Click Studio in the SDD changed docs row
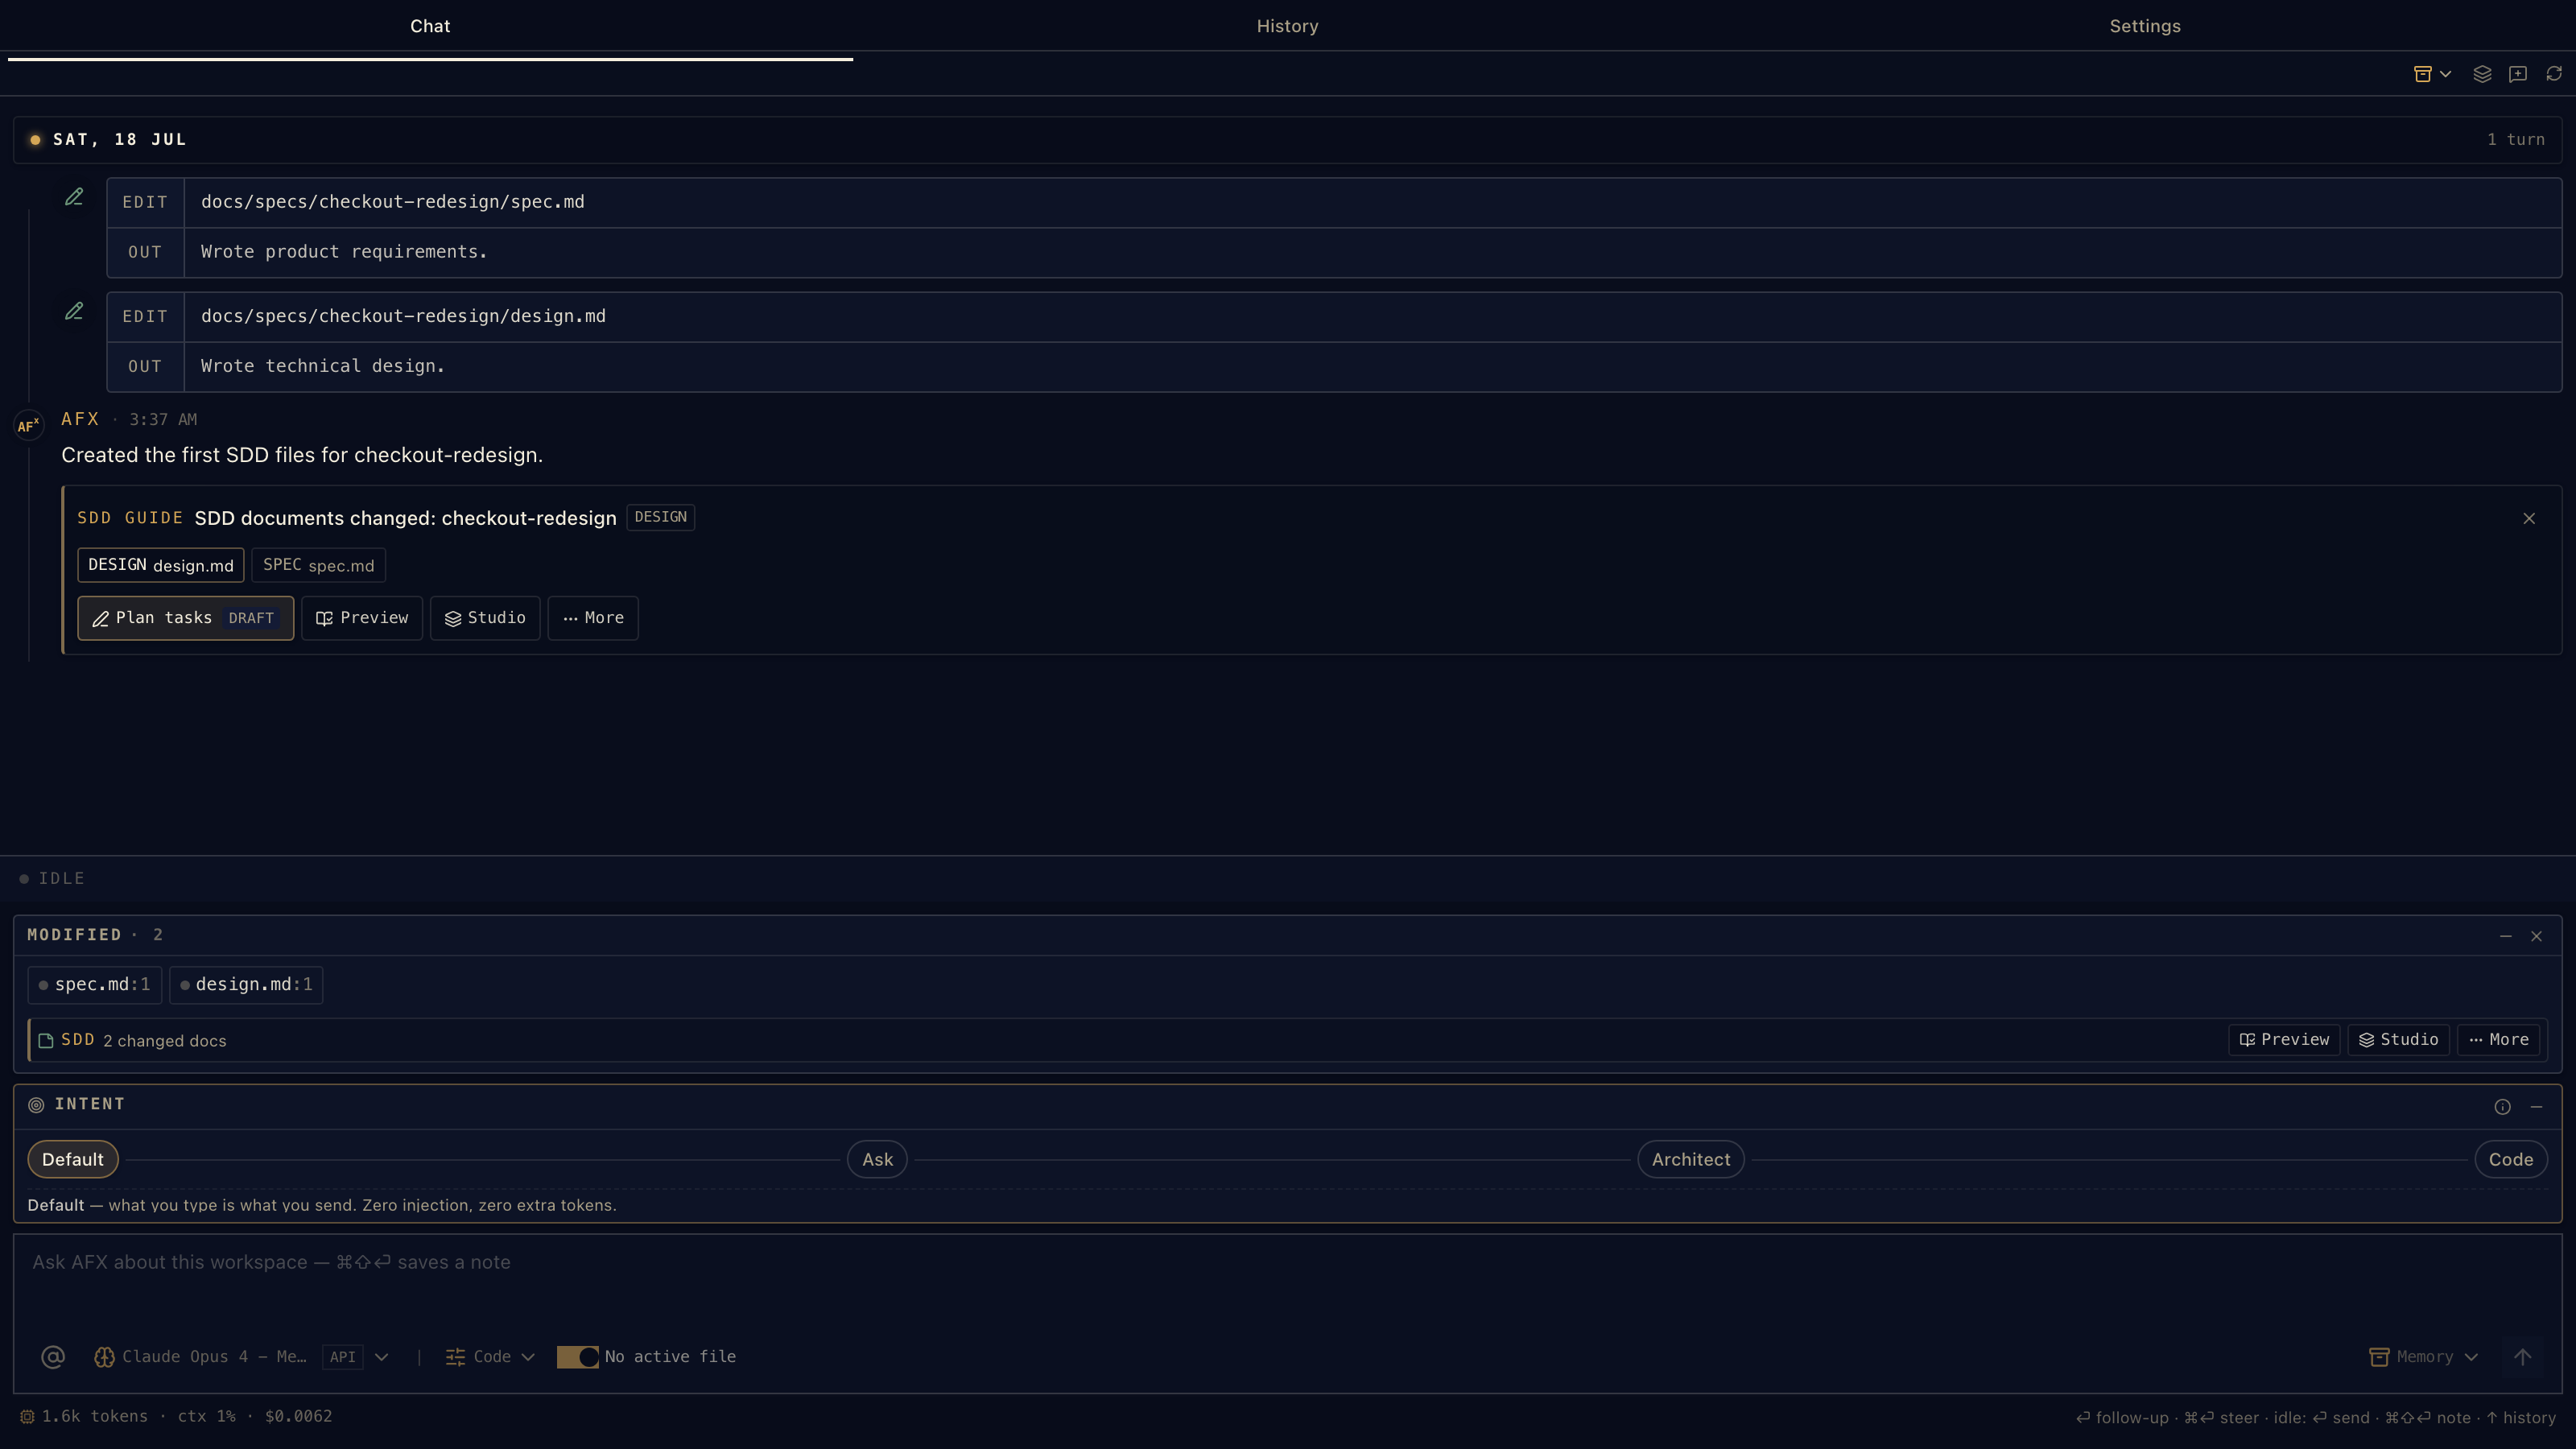The height and width of the screenshot is (1449, 2576). (2399, 1040)
